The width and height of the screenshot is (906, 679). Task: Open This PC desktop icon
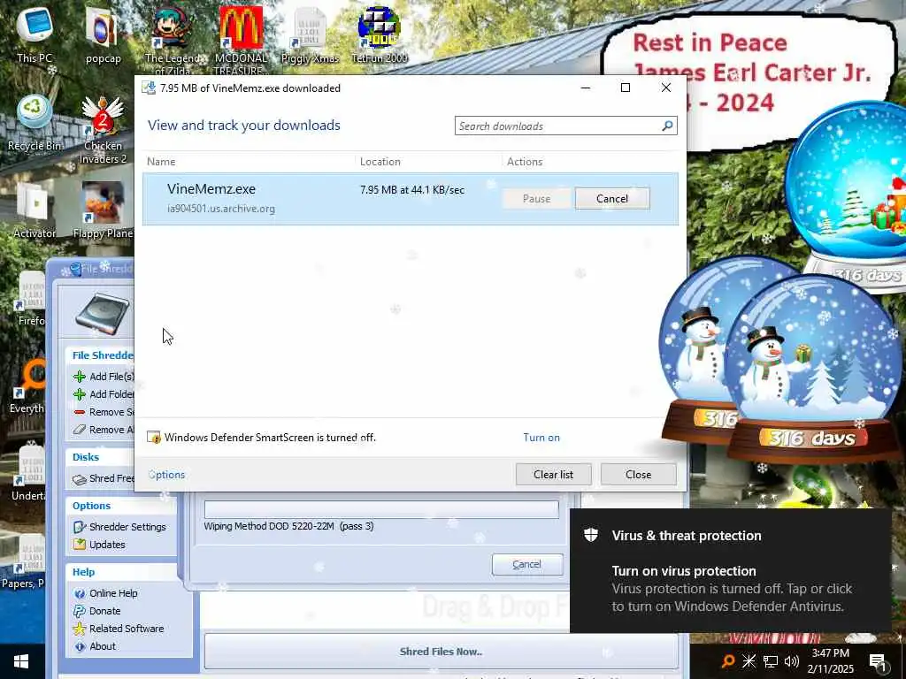(35, 34)
